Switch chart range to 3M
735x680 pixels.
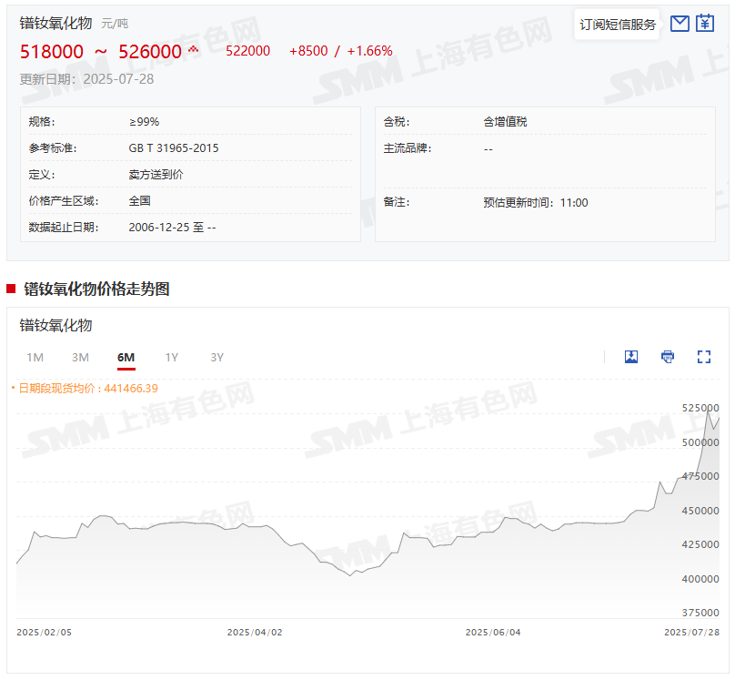[80, 358]
